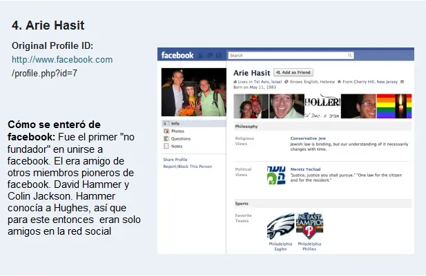426x276 pixels.
Task: Click the facebook logo in the header
Action: point(177,55)
